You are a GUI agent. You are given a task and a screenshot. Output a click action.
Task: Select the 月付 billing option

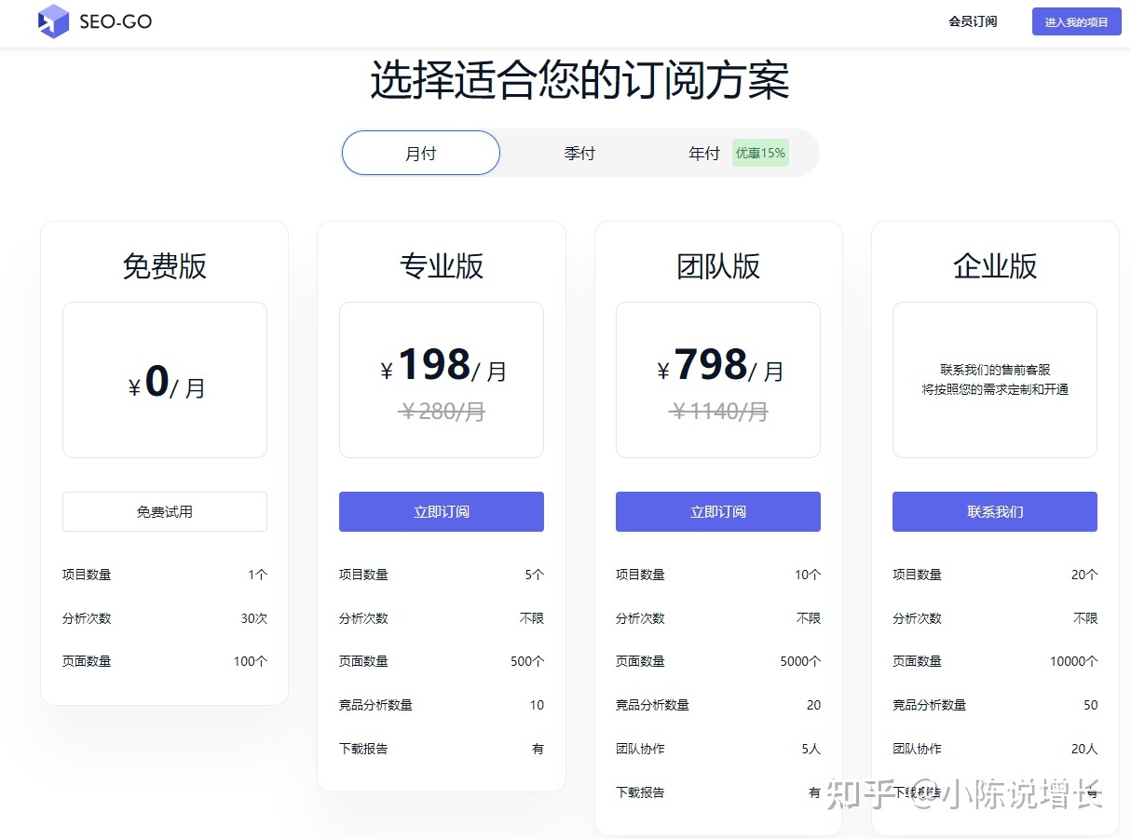[421, 154]
